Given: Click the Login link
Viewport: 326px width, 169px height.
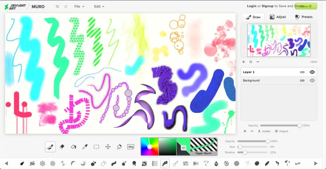Looking at the screenshot, I should (x=252, y=6).
